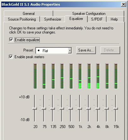
Task: Go to the Source Positioning tab
Action: pos(22,19)
